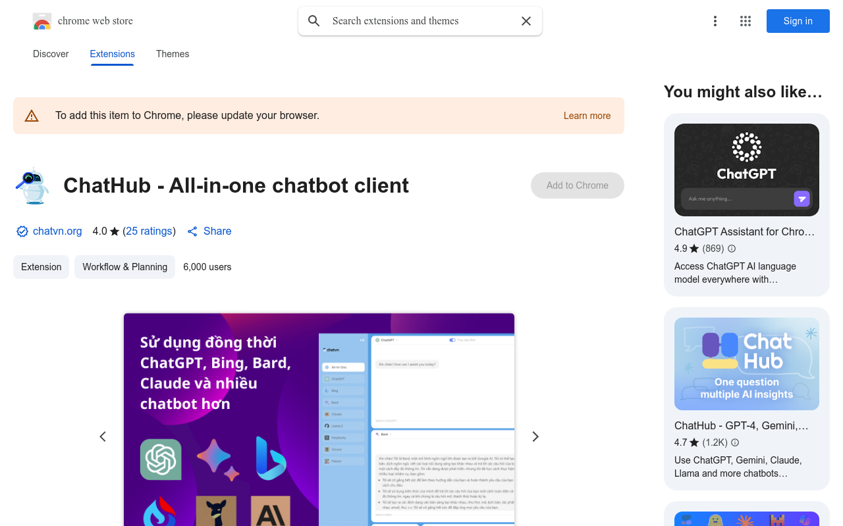Screen dimensions: 843x526
Task: Clear the search field with X icon
Action: [x=526, y=21]
